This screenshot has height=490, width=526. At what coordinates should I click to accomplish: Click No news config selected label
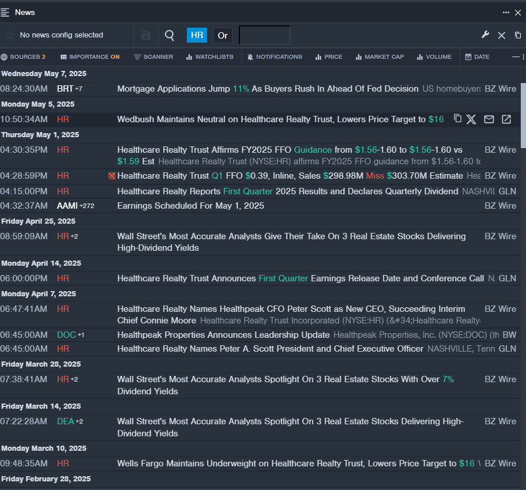(x=61, y=35)
